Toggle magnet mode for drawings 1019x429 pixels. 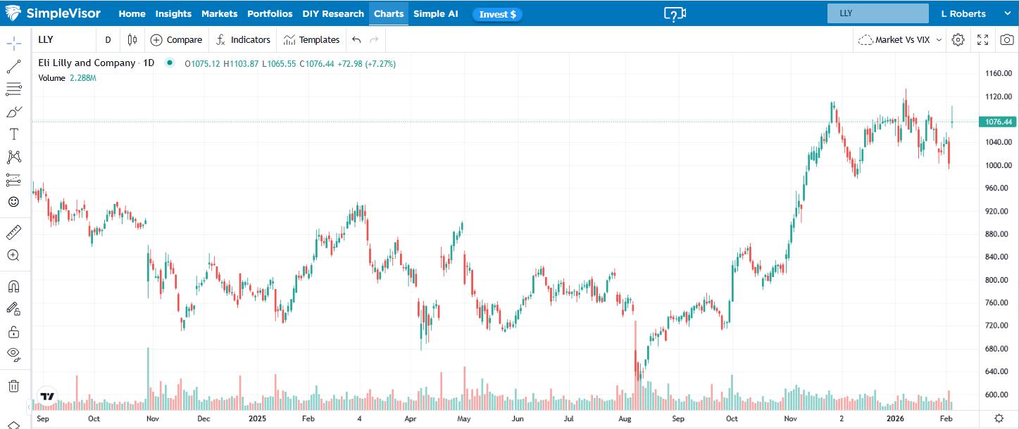tap(13, 286)
